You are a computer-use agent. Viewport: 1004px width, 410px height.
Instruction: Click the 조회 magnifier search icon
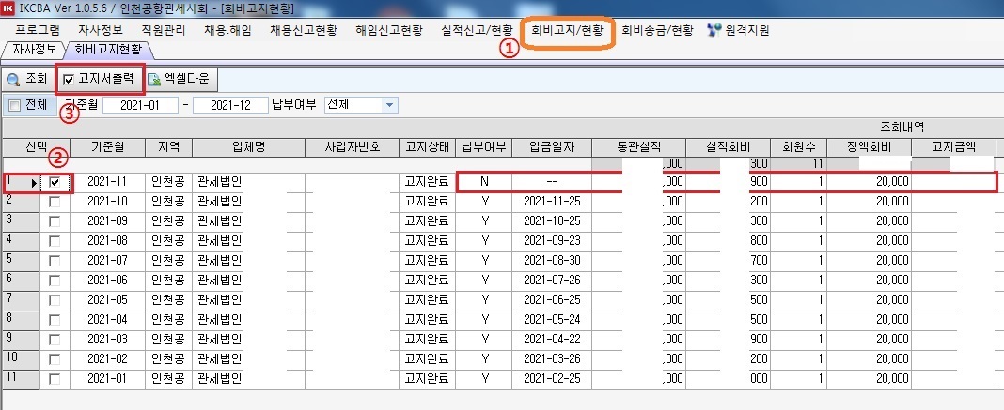tap(13, 80)
